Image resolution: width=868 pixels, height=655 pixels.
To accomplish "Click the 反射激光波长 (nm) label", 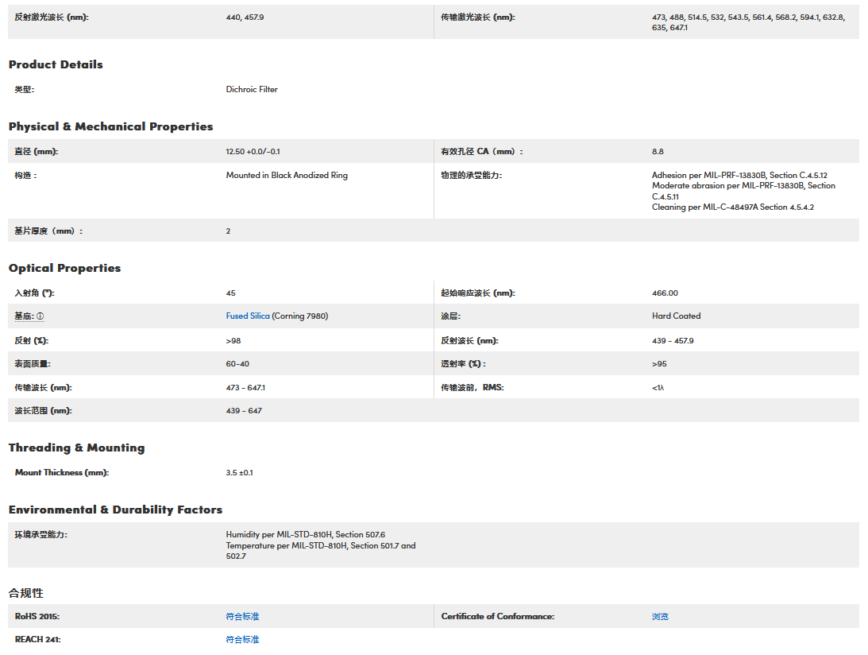I will 52,17.
